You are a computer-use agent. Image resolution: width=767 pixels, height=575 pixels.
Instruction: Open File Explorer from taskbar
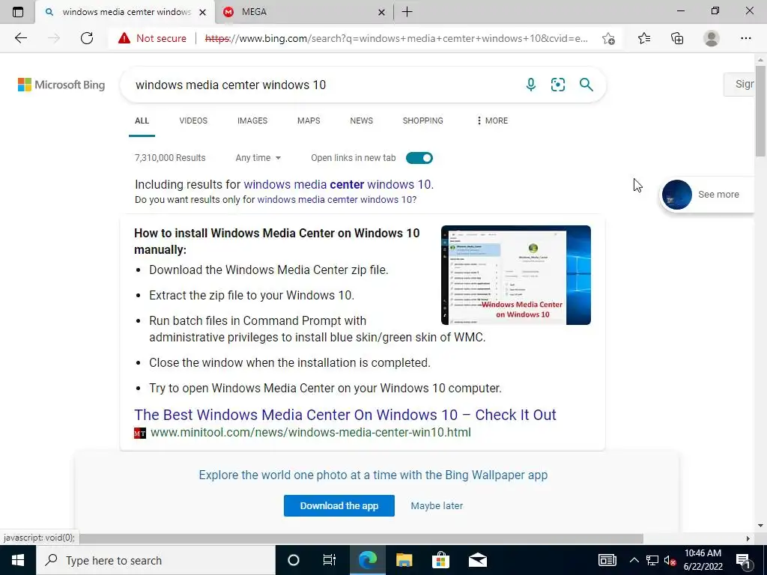[x=404, y=560]
